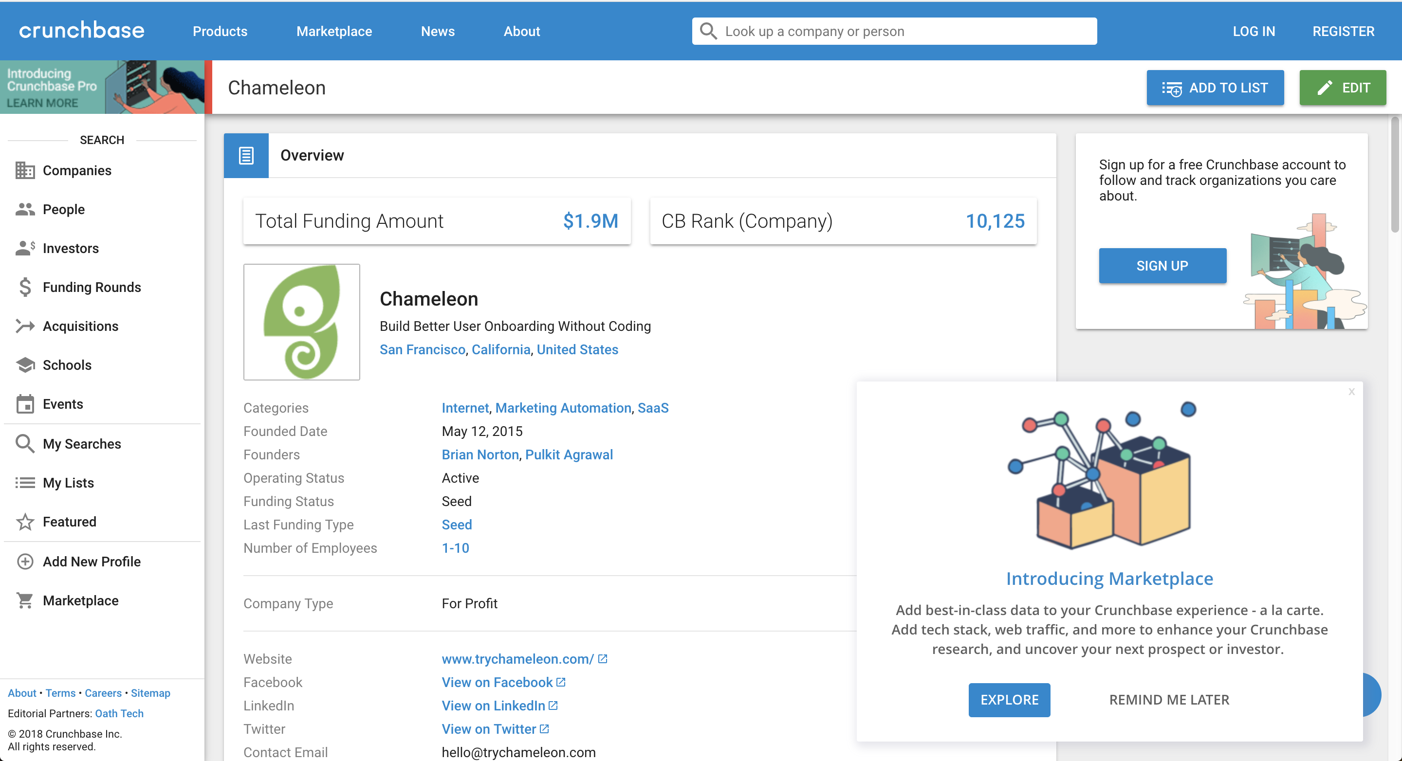Click the 1-10 employees link
This screenshot has height=761, width=1402.
[x=456, y=548]
